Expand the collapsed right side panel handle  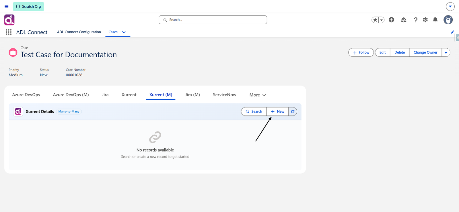point(457,38)
